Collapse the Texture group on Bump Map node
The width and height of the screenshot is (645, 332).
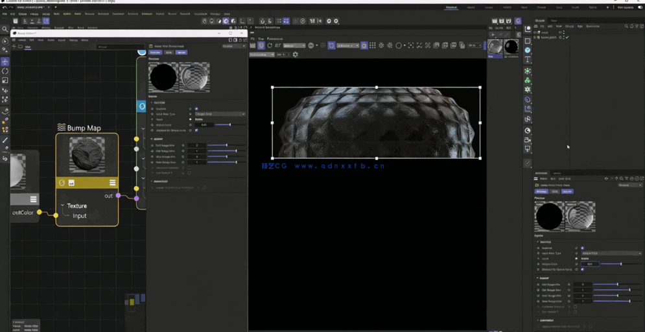(x=62, y=206)
